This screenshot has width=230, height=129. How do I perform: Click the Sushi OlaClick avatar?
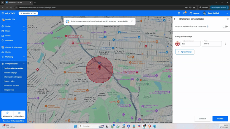click(205, 13)
